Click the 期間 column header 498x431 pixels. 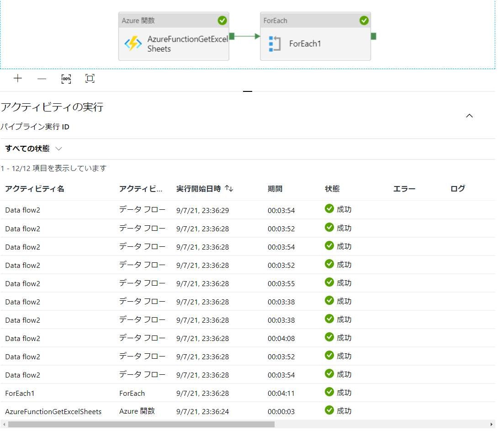tap(275, 189)
